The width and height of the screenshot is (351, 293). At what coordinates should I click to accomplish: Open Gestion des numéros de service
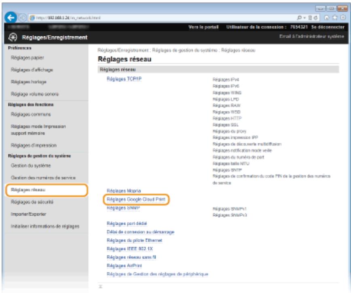coord(43,178)
